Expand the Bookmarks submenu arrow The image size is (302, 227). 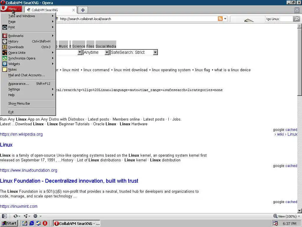(x=52, y=36)
